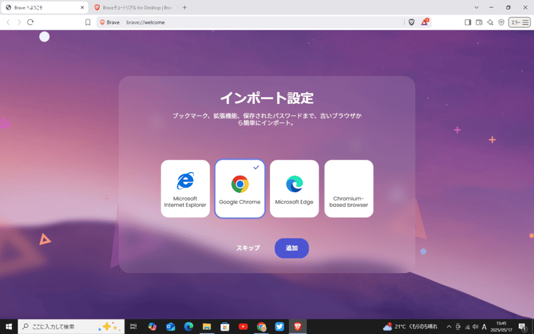Open the 21°C くもりのち晴れ weather widget
Image resolution: width=534 pixels, height=334 pixels.
pos(410,326)
